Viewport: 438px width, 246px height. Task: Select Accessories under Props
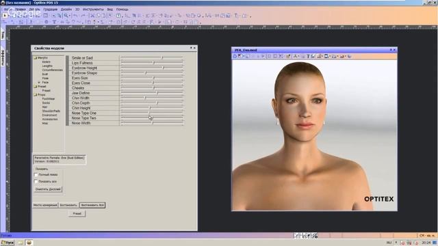tap(50, 119)
